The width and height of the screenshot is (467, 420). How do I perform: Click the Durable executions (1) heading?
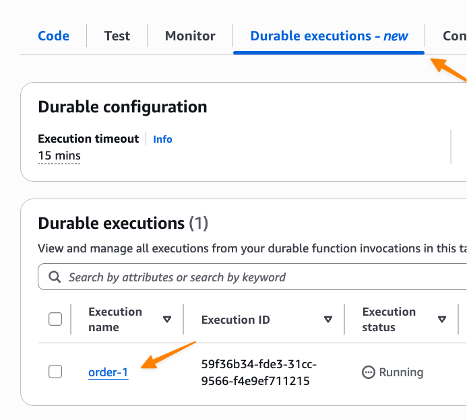pyautogui.click(x=123, y=223)
